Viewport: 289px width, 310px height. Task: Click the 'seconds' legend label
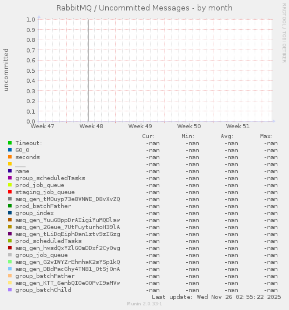[x=27, y=157]
